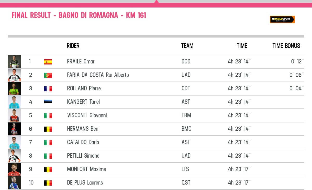Click the Portuguese flag icon beside Faria Da Costa
The height and width of the screenshot is (190, 312).
pos(48,75)
